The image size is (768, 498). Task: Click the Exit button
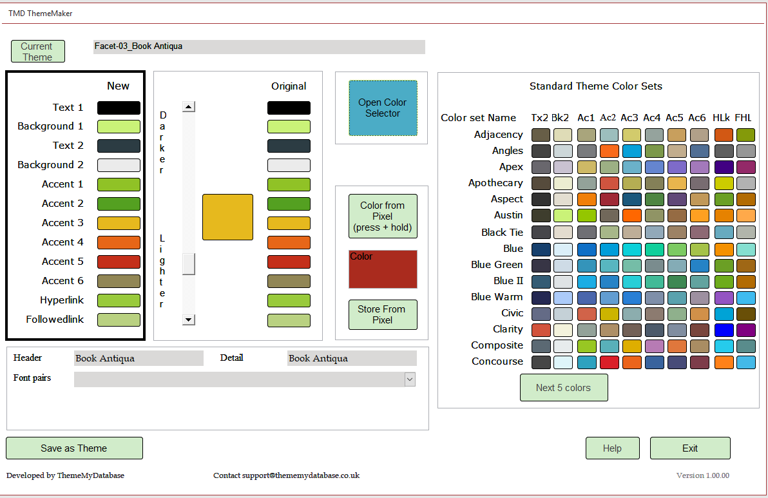pyautogui.click(x=690, y=448)
